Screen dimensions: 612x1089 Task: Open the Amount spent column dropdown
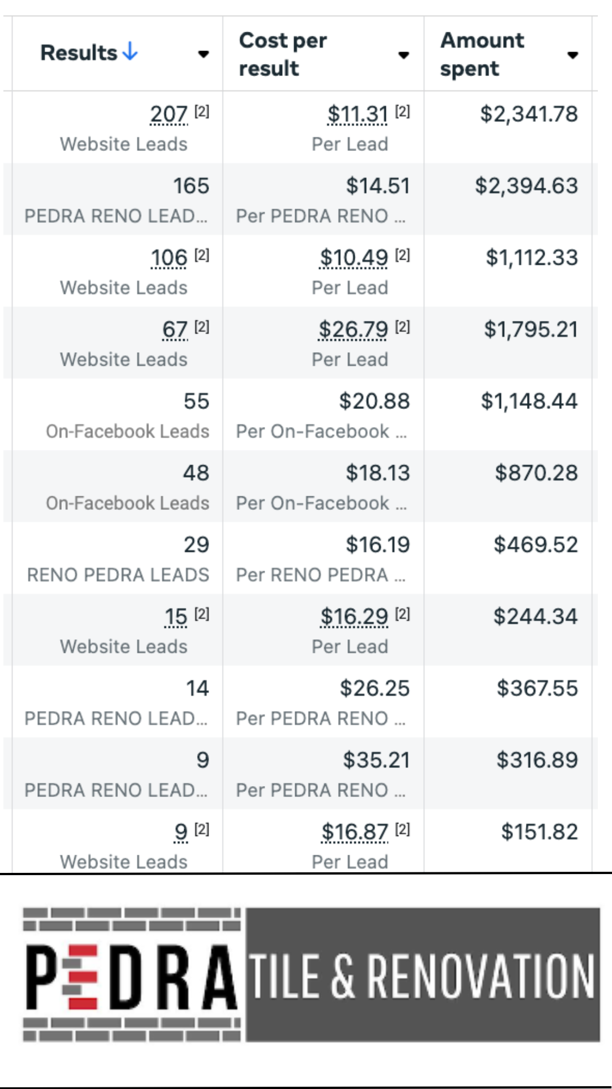(573, 55)
